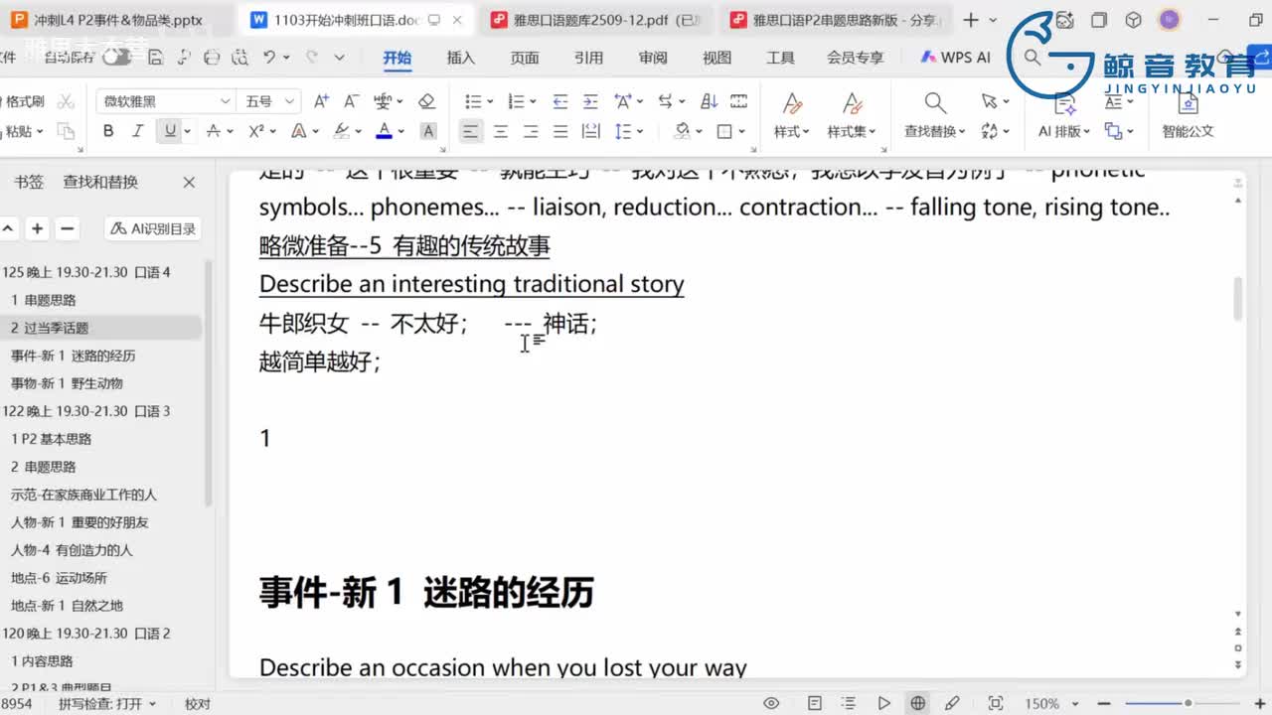Click the font color swatch A
Screen dimensions: 1272x715
point(384,131)
